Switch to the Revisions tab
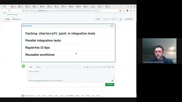This screenshot has width=182, height=102. (x=16, y=19)
